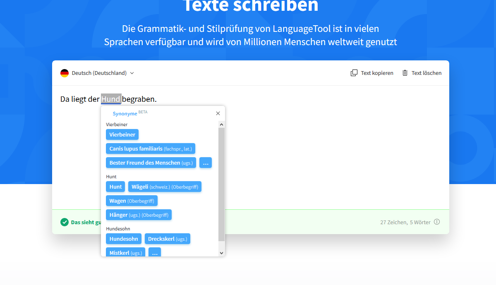Choose synonym Hänger
This screenshot has height=285, width=496.
(139, 215)
